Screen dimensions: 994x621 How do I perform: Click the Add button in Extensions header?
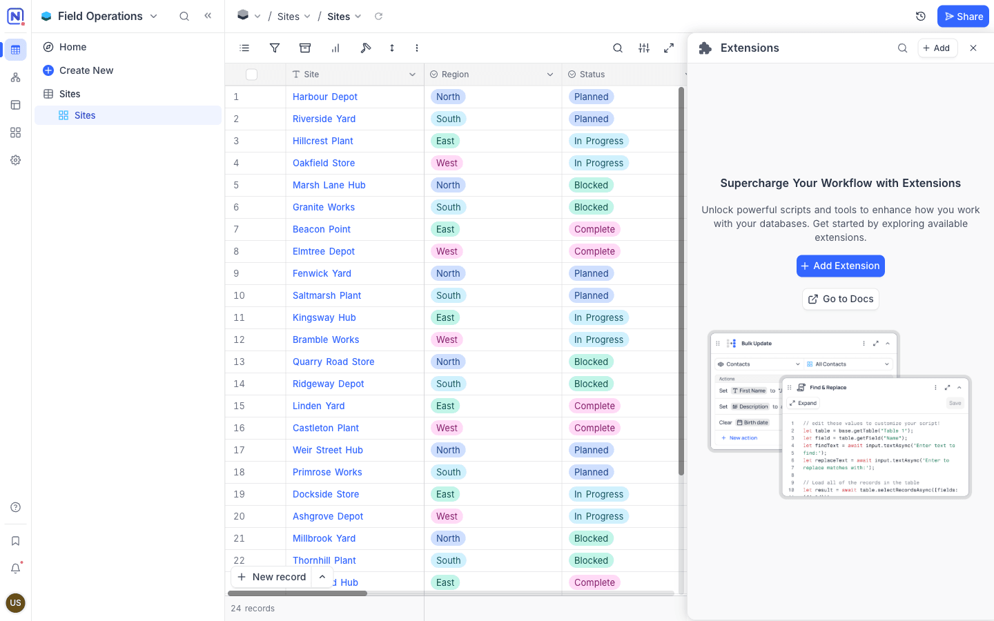(x=937, y=48)
